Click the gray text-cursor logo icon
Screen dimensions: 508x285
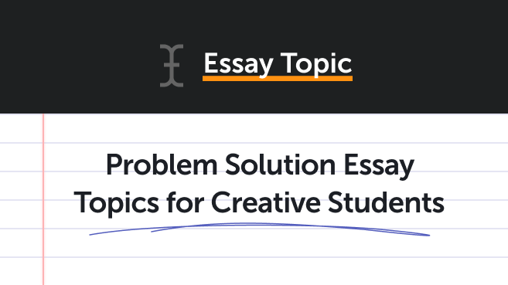click(172, 66)
